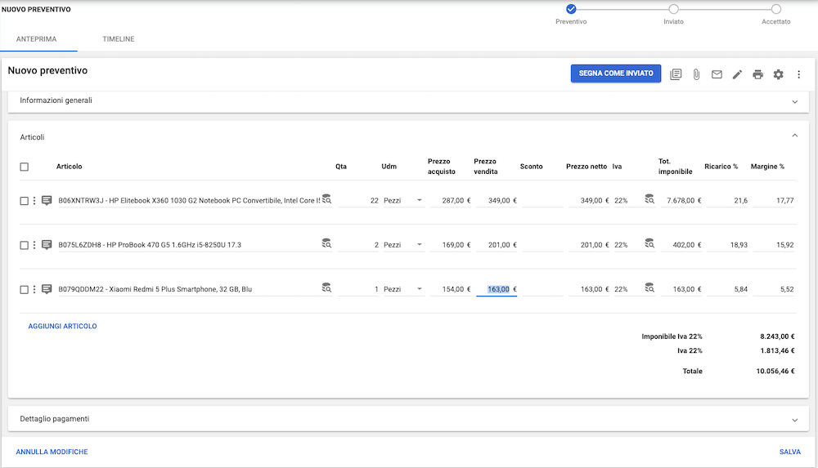Switch to the Timeline tab
This screenshot has height=468, width=818.
click(x=119, y=39)
